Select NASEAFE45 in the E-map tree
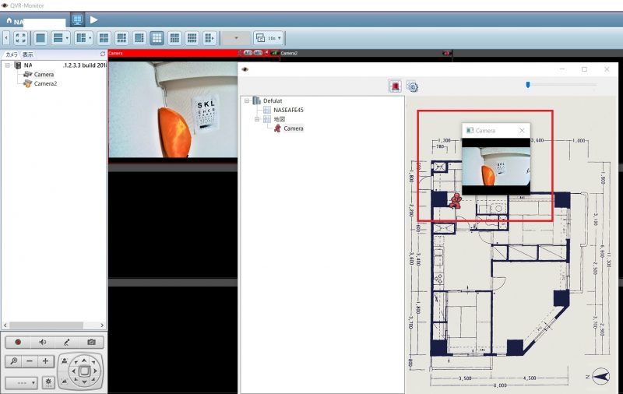 tap(288, 110)
